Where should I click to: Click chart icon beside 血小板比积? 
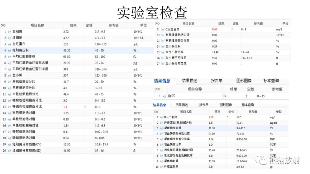[x=163, y=47]
